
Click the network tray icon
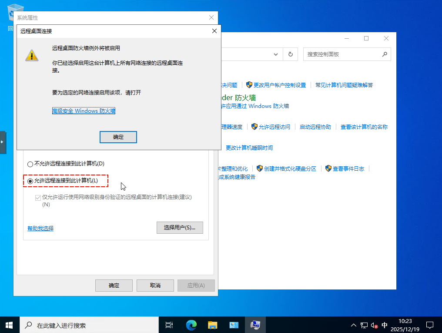click(x=364, y=325)
